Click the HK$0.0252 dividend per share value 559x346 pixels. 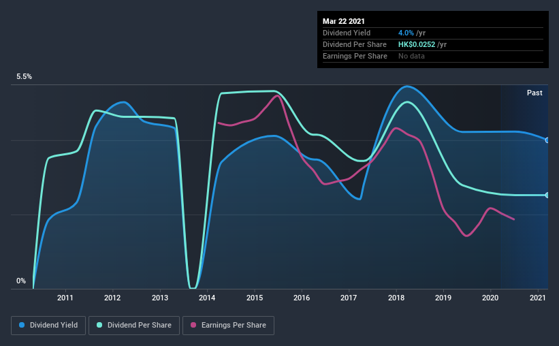pos(417,44)
